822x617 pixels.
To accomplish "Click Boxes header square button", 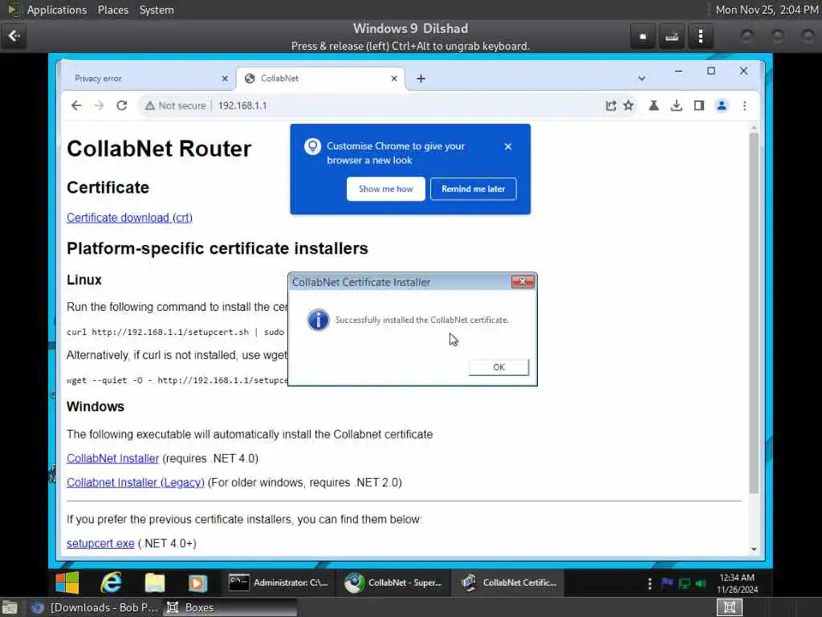I will pyautogui.click(x=643, y=36).
